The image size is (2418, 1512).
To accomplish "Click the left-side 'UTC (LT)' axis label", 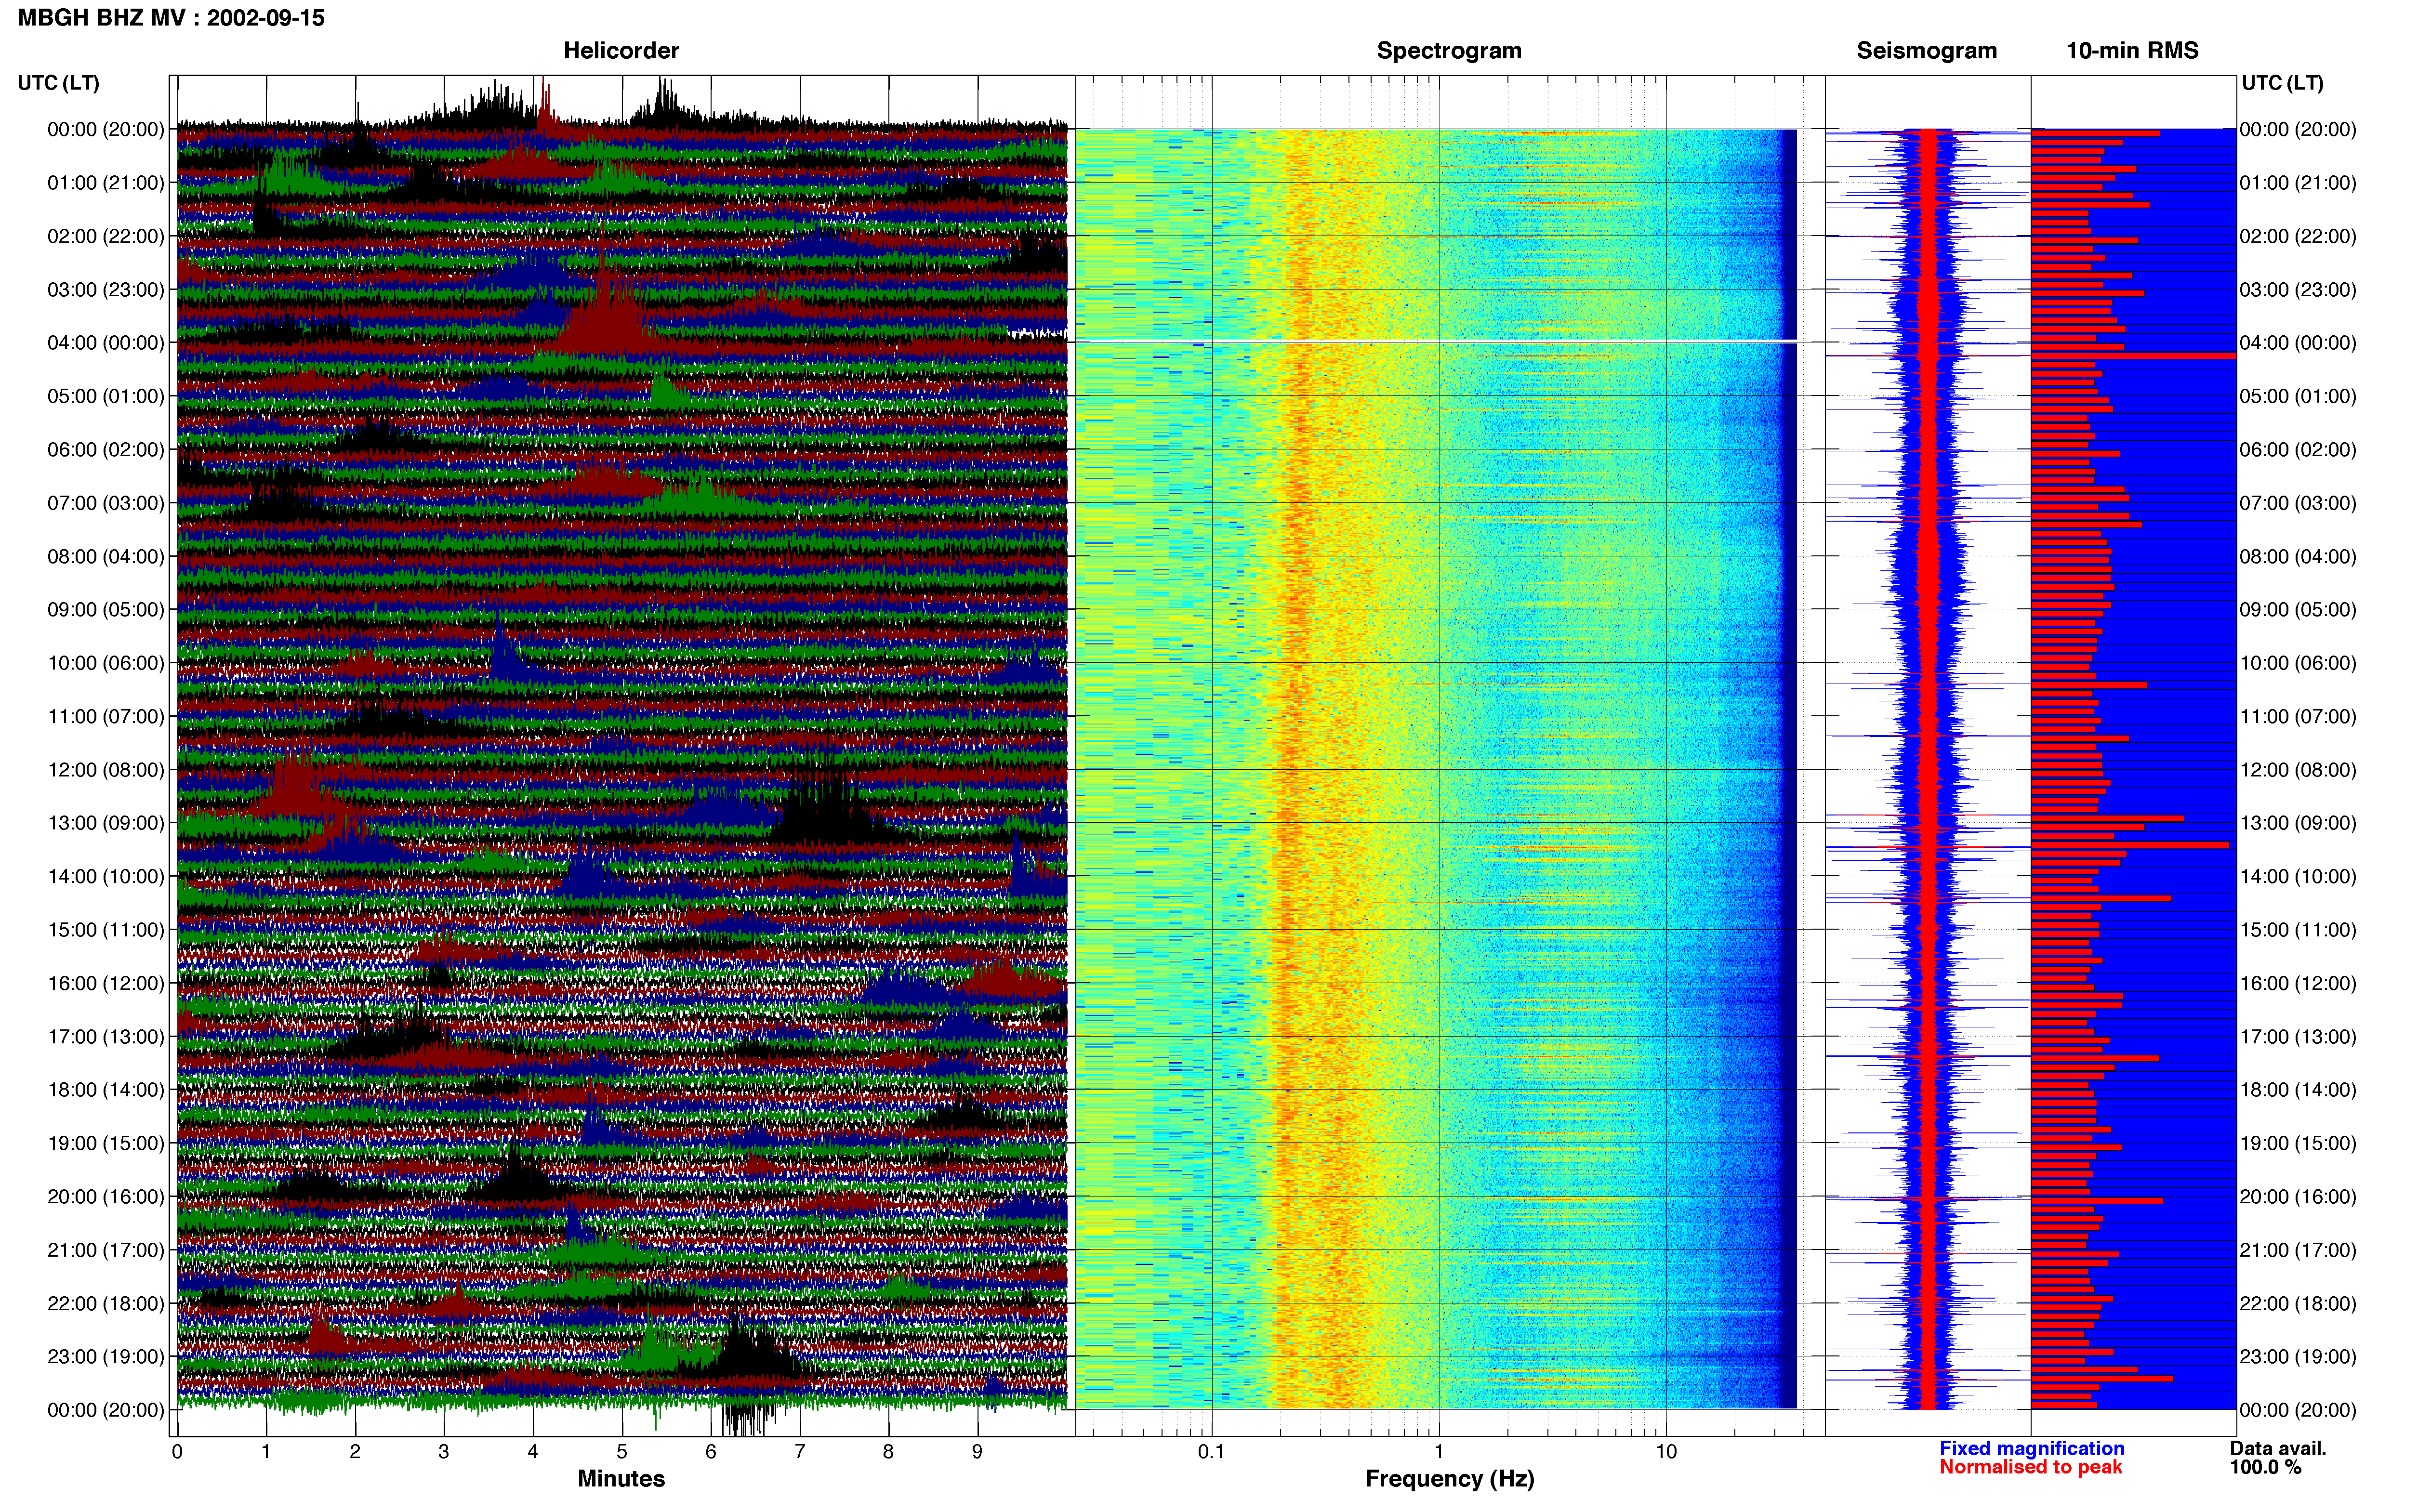I will (x=58, y=83).
